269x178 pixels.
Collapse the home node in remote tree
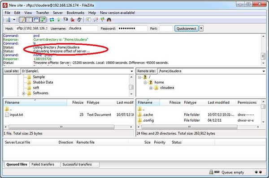(145, 83)
